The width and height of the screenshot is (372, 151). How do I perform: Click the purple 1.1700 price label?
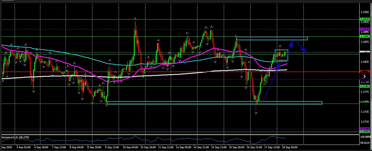point(364,129)
